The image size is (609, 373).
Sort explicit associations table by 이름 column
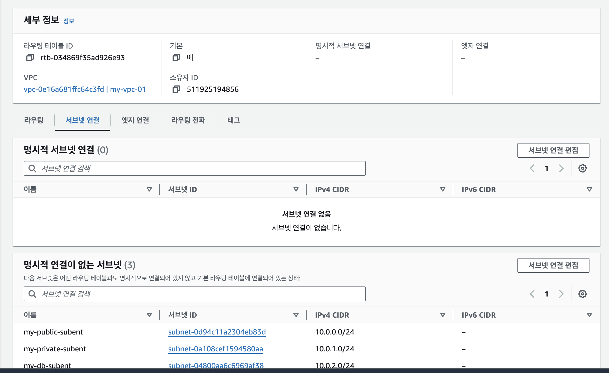click(x=149, y=189)
